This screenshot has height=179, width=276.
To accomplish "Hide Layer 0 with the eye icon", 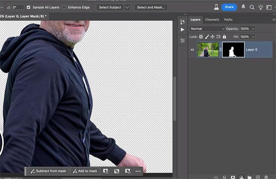I will pos(192,50).
